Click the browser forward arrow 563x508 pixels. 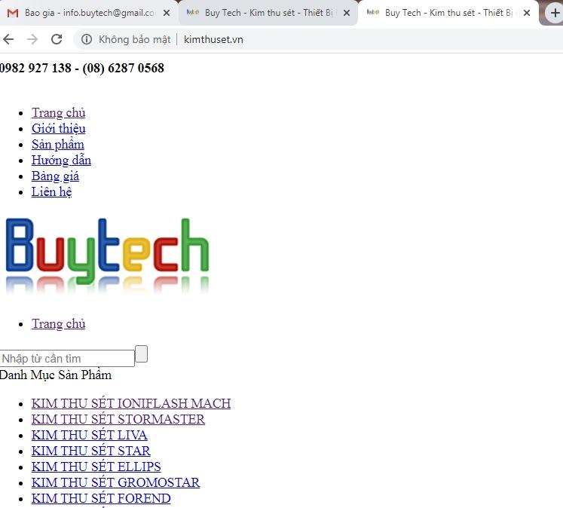point(32,39)
